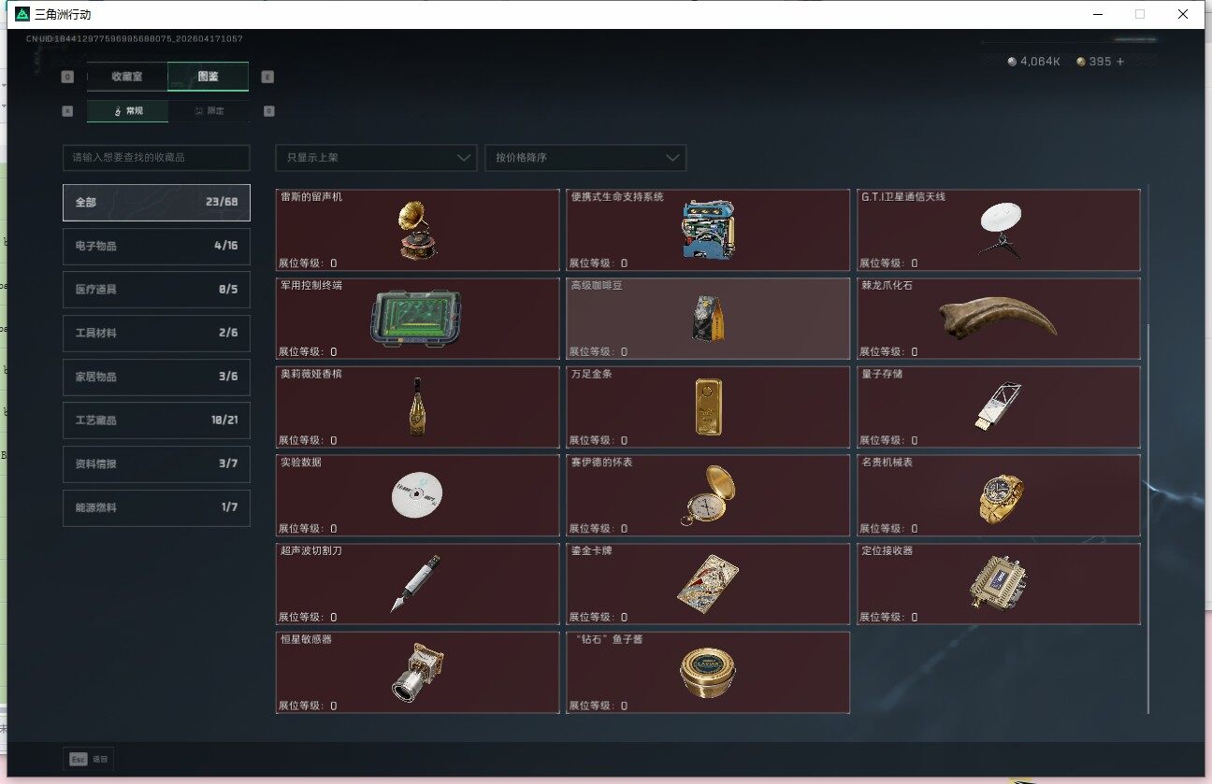Click the 4,064K currency balance
Viewport: 1212px width, 784px height.
pos(1040,62)
